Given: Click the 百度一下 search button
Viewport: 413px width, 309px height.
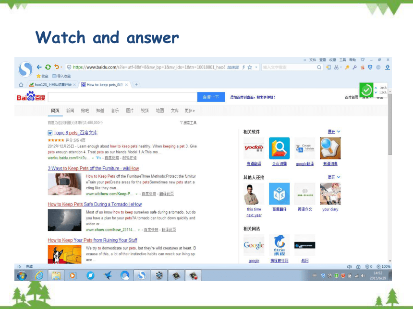Looking at the screenshot, I should click(x=211, y=97).
